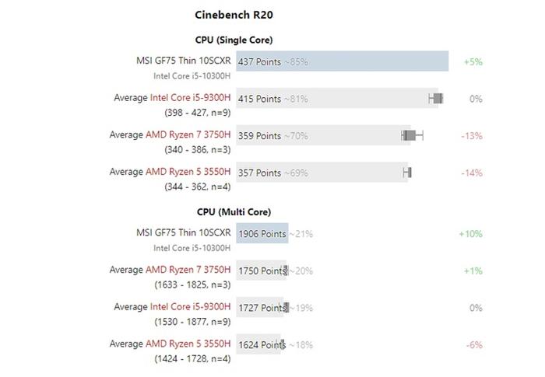
Task: Click the -14% difference value
Action: point(472,173)
